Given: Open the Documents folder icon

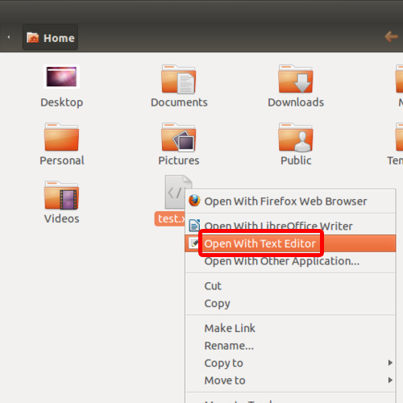Looking at the screenshot, I should (x=179, y=79).
